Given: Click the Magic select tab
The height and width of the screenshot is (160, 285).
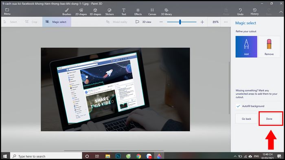Looking at the screenshot, I should [x=57, y=22].
